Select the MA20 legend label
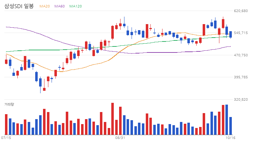256x156 pixels. coord(44,6)
